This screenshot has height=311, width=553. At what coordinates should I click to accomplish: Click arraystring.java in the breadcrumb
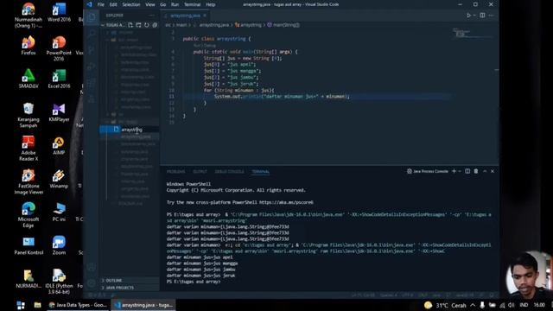[213, 25]
